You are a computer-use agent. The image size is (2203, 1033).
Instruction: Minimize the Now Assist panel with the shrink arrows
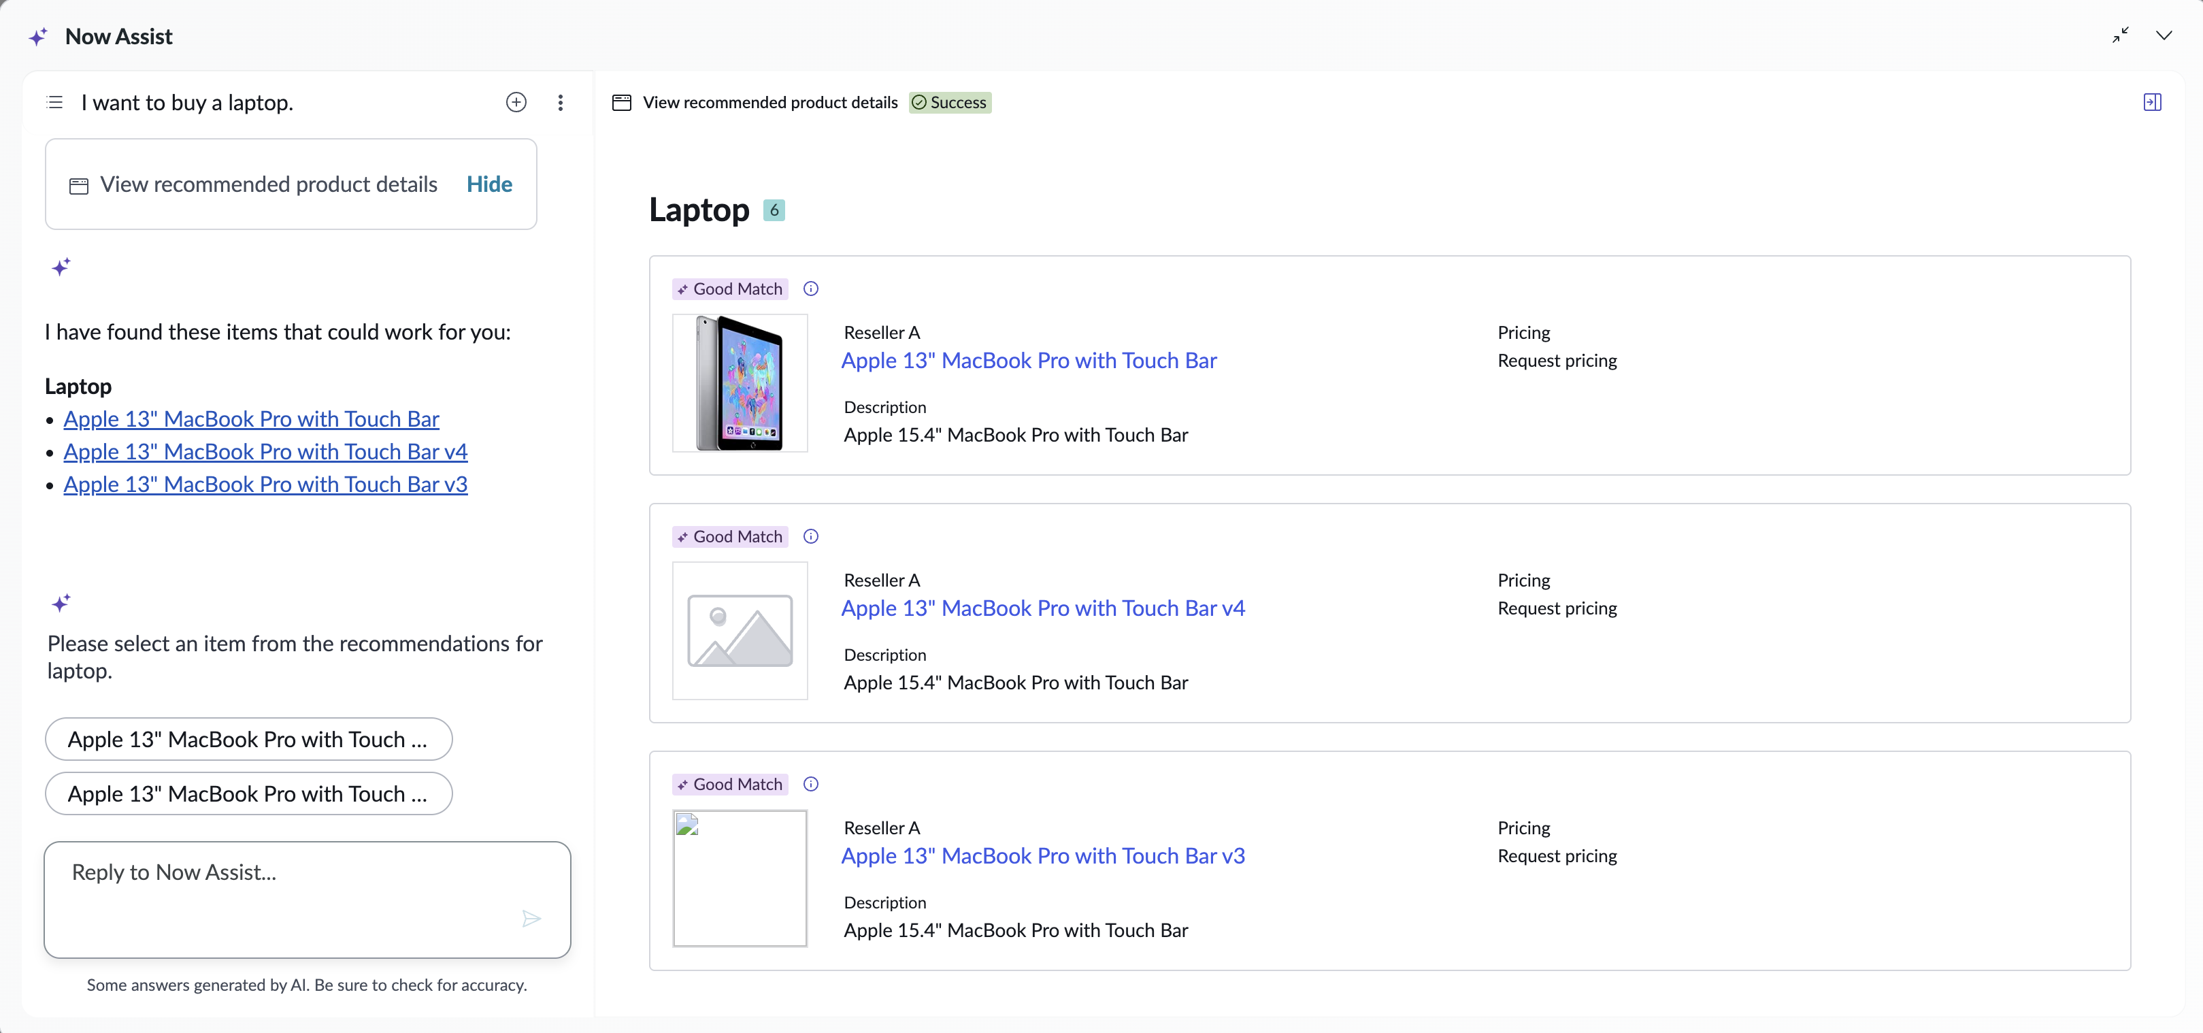pyautogui.click(x=2120, y=35)
